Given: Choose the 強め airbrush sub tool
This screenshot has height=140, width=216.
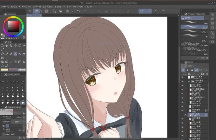Looking at the screenshot, I should (194, 22).
